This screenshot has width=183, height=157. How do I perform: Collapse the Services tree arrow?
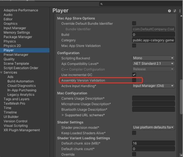click(2, 73)
